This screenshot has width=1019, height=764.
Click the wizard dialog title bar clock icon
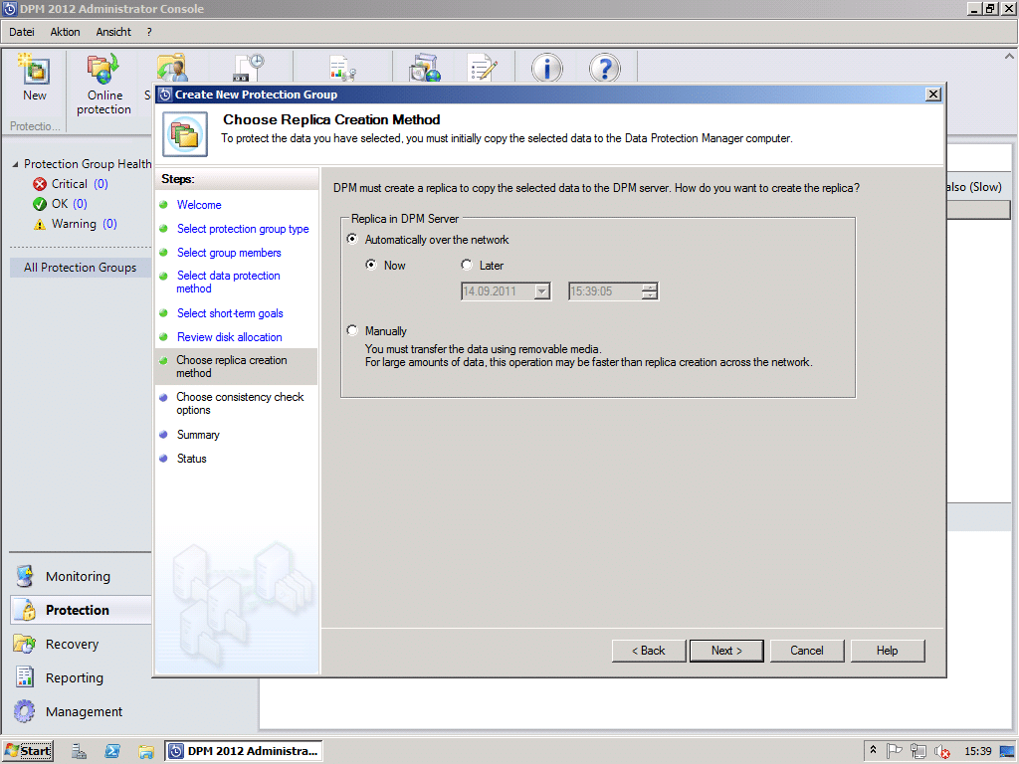(165, 95)
